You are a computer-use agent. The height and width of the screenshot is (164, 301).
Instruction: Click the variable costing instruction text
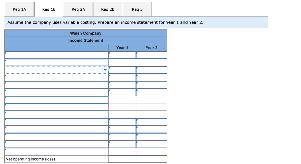click(105, 22)
